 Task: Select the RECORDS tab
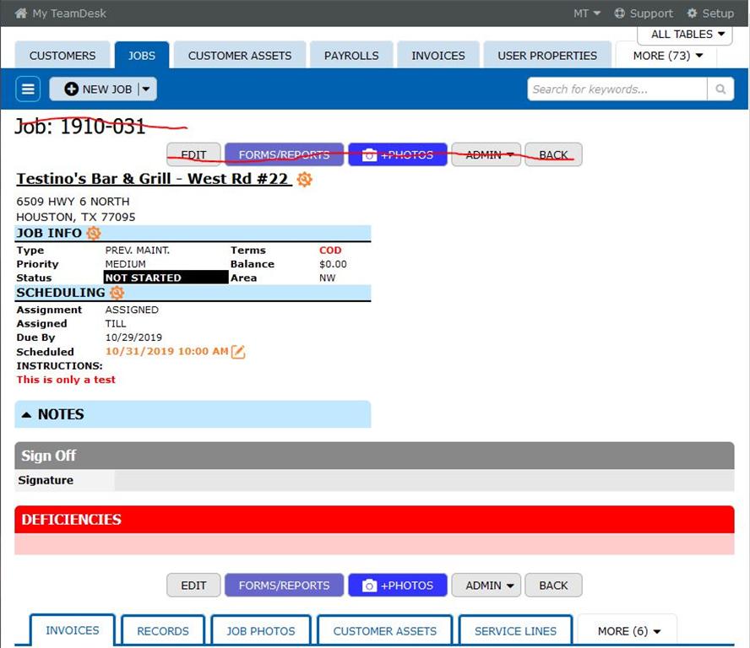click(163, 630)
